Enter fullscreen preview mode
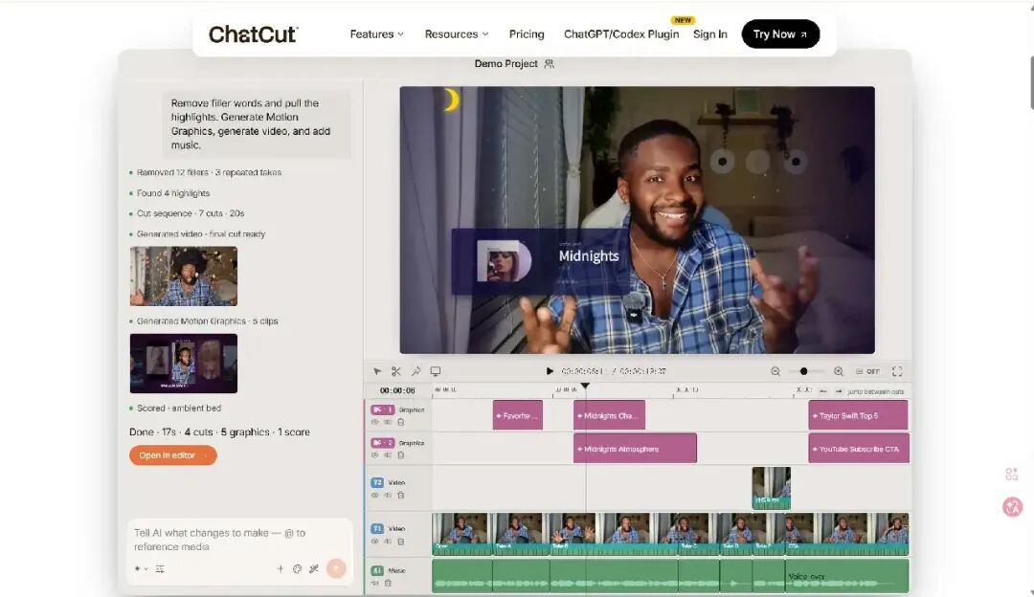The width and height of the screenshot is (1034, 597). pyautogui.click(x=897, y=371)
